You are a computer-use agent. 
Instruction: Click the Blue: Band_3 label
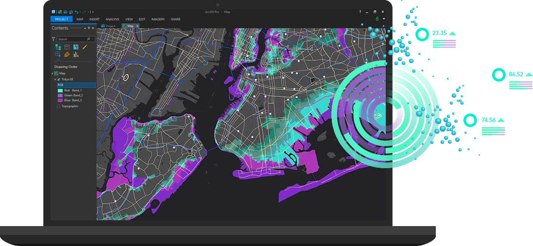[73, 100]
